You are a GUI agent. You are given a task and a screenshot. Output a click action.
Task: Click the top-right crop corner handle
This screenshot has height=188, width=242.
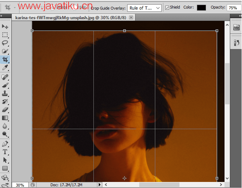tap(217, 31)
